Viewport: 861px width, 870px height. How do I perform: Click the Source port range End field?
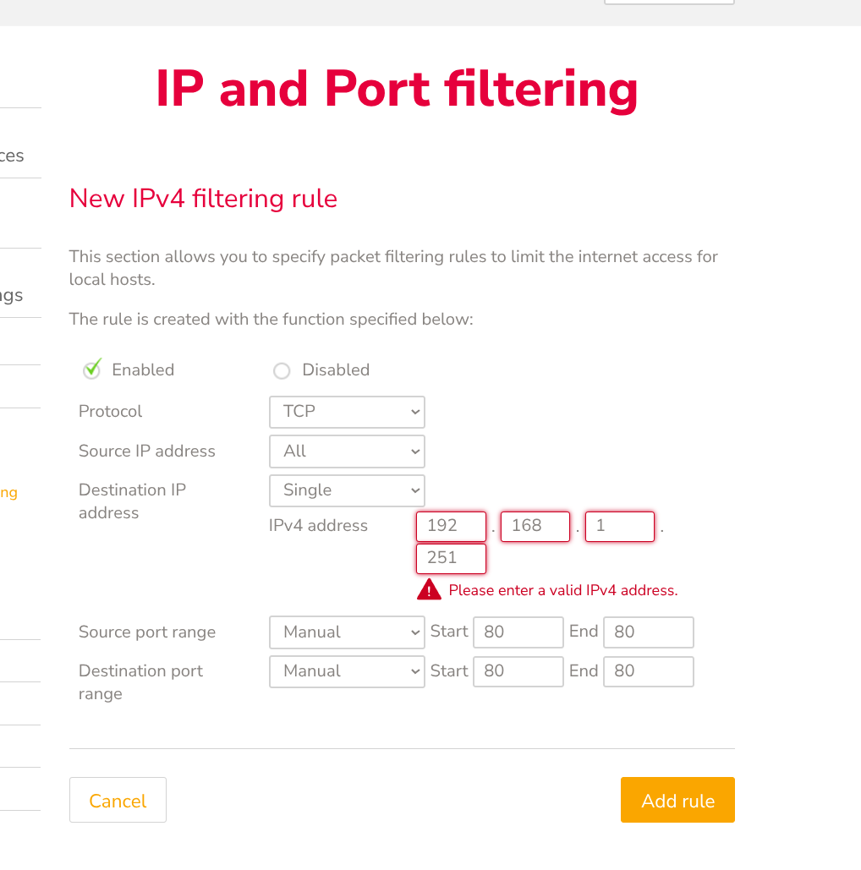click(648, 632)
